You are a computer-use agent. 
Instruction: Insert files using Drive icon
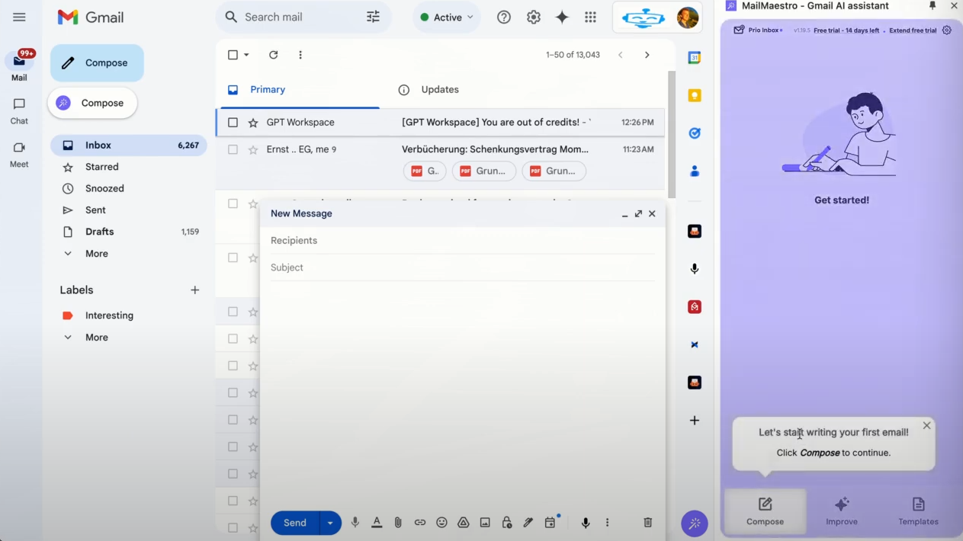click(x=463, y=523)
